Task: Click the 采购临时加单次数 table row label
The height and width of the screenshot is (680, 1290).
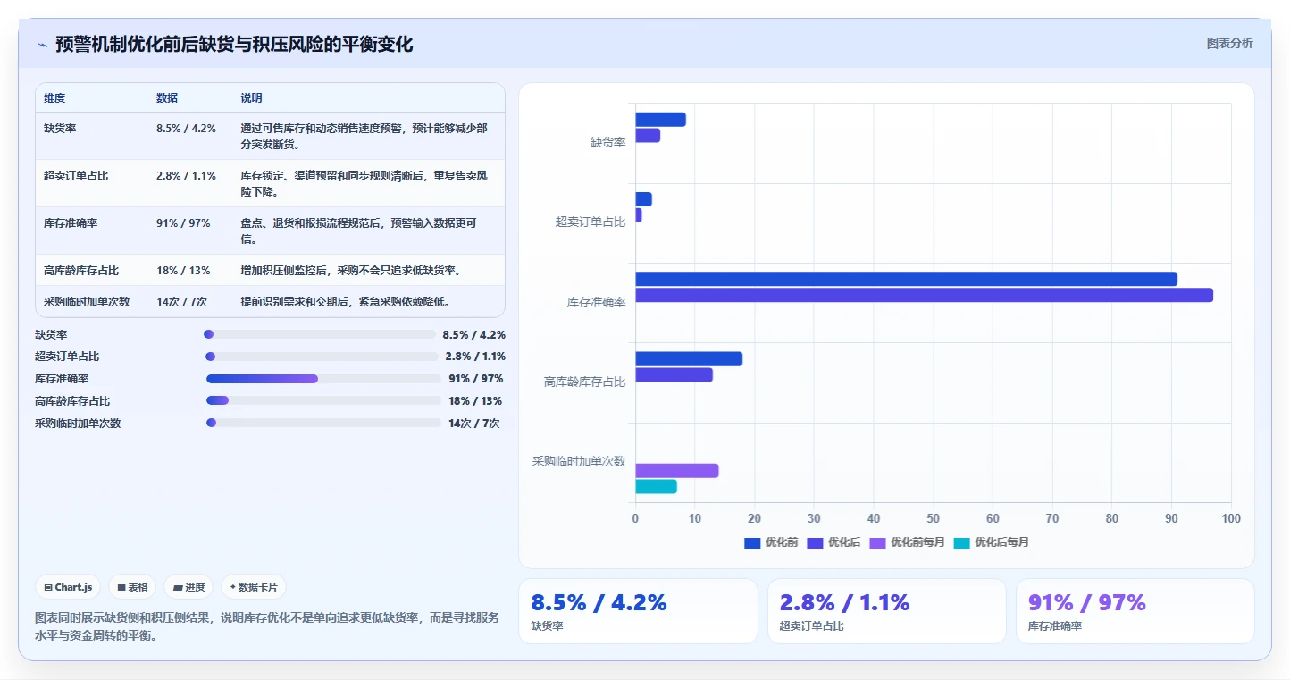Action: coord(87,302)
